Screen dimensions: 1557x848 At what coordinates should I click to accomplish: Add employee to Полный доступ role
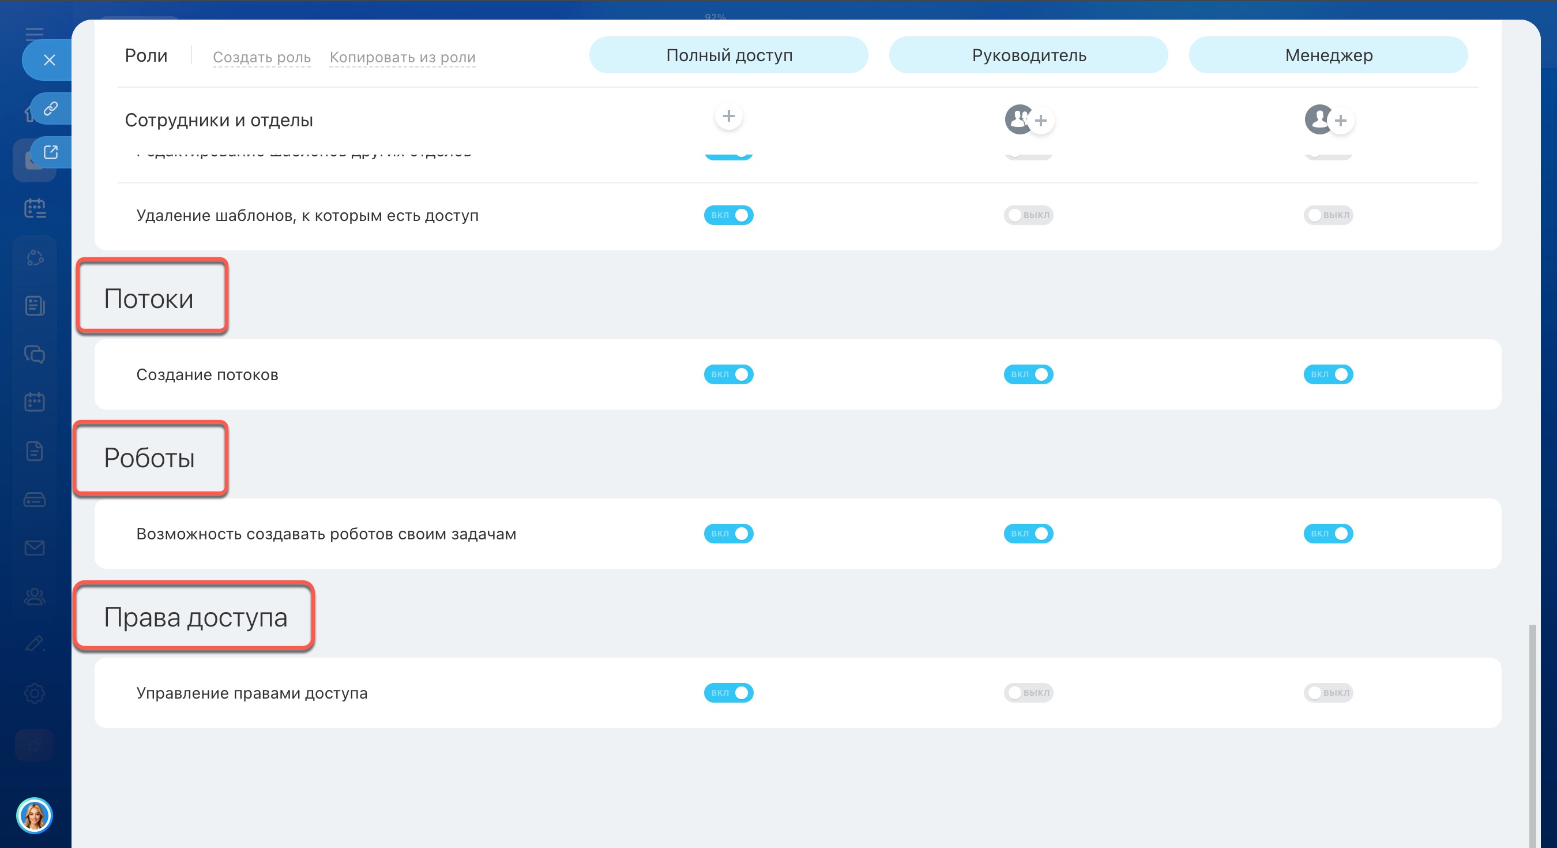728,116
